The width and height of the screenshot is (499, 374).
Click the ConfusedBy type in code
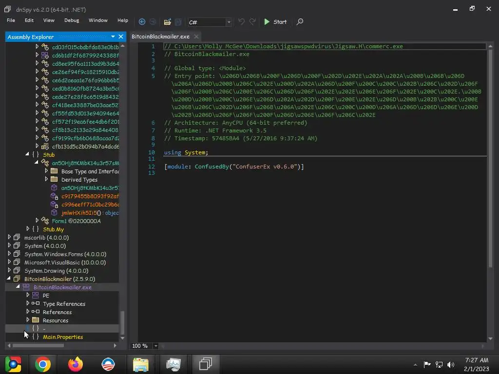pyautogui.click(x=211, y=167)
